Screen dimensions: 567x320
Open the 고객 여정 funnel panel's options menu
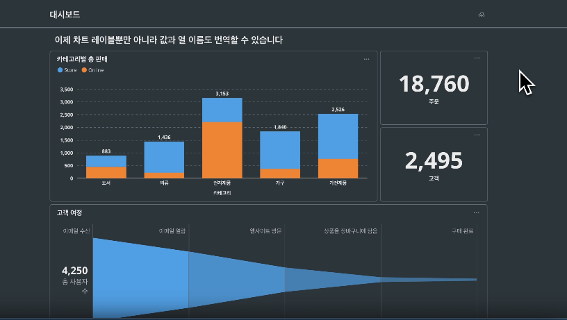(476, 212)
